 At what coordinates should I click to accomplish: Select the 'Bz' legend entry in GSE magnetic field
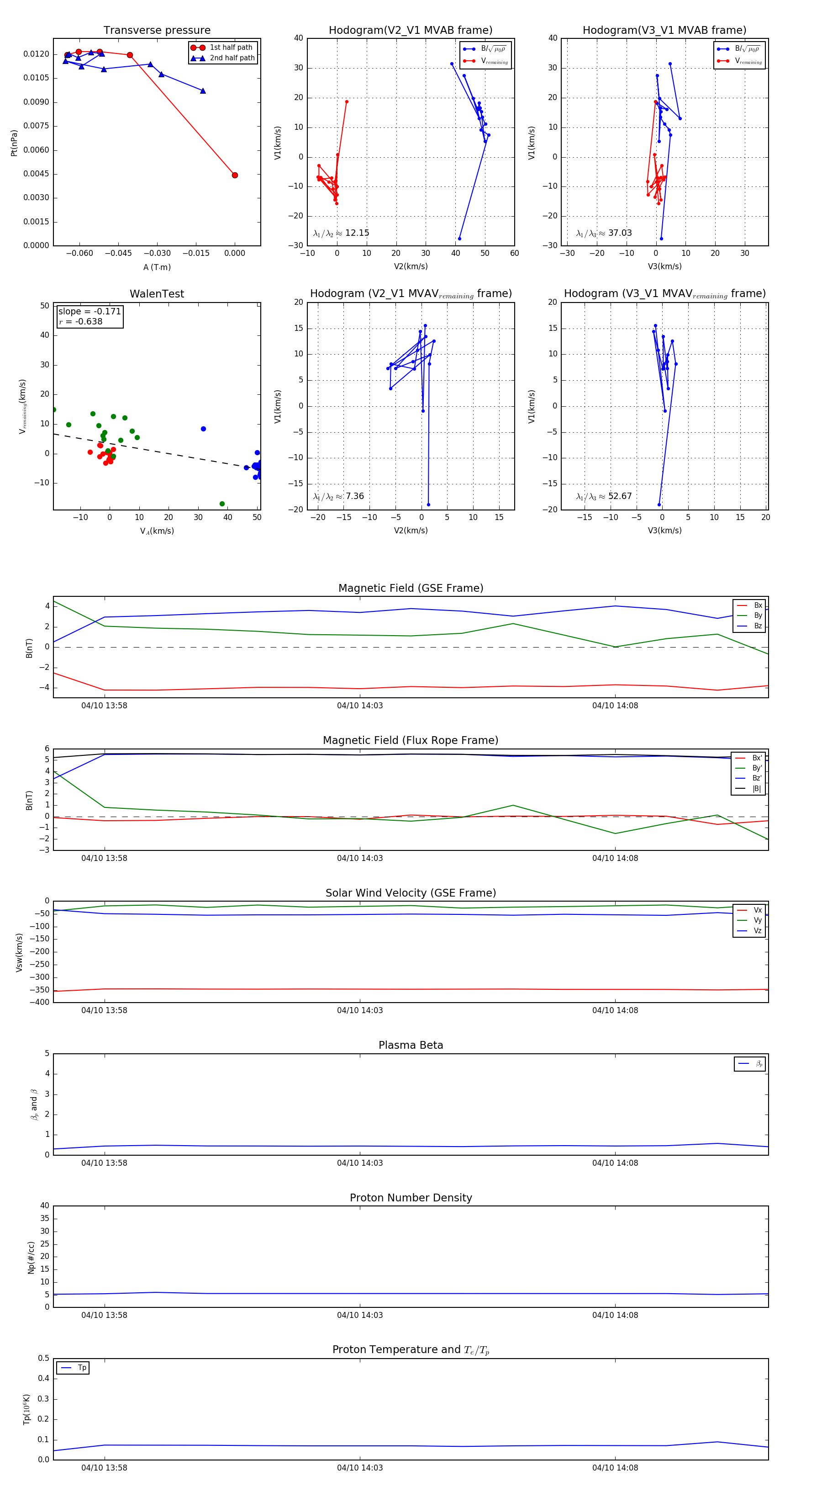click(749, 626)
